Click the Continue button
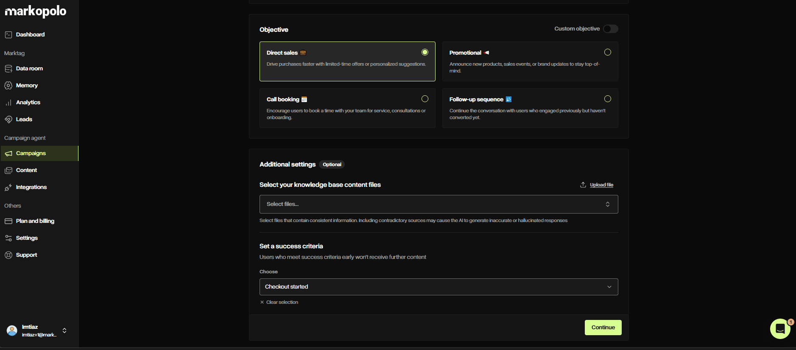The height and width of the screenshot is (350, 796). pyautogui.click(x=603, y=328)
